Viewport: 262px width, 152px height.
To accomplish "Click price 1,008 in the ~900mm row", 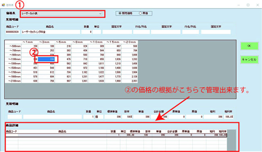I will [x=130, y=55].
